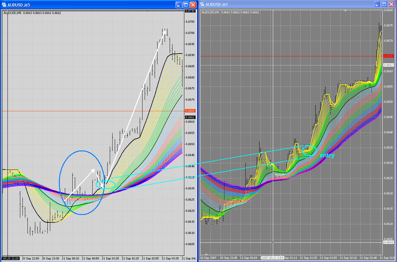Close the AUDUSD,M5 chart window
This screenshot has width=397, height=262.
pyautogui.click(x=193, y=4)
